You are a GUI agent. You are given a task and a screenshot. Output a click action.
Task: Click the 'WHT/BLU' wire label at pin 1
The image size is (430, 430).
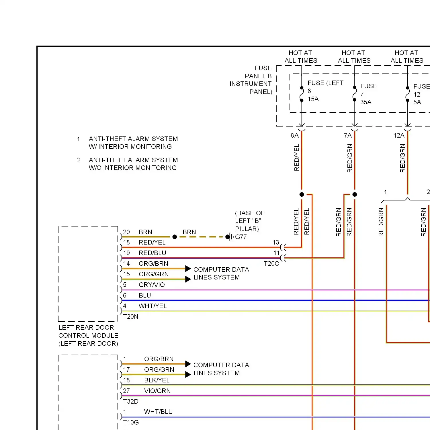[158, 412]
